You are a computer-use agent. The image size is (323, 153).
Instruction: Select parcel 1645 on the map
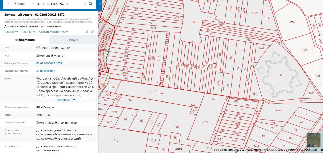[261, 48]
